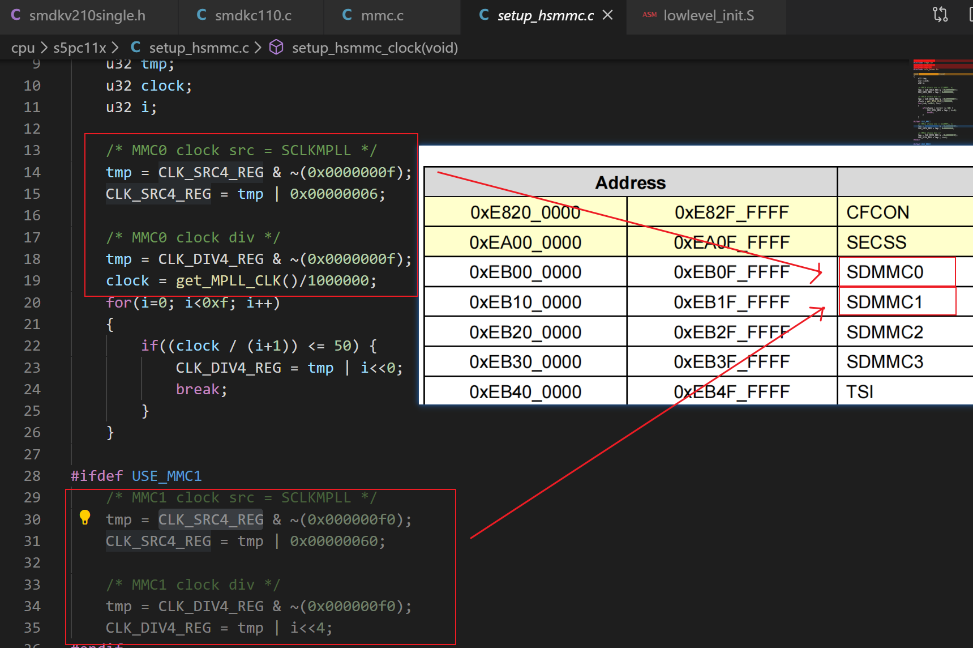Switch to the smdkc110.c tab
973x648 pixels.
coord(252,15)
